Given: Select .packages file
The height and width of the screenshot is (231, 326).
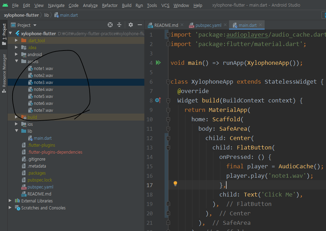Looking at the screenshot, I should click(37, 173).
